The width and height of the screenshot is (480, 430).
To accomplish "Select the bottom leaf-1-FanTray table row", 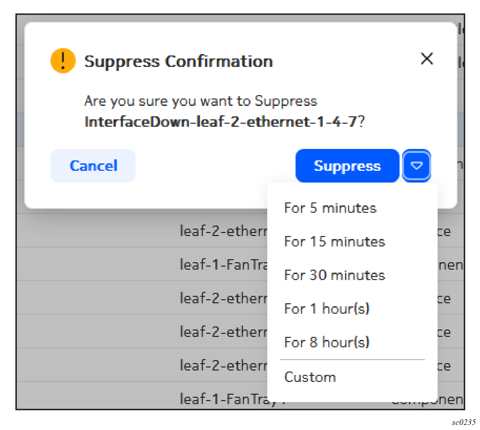I will click(224, 399).
